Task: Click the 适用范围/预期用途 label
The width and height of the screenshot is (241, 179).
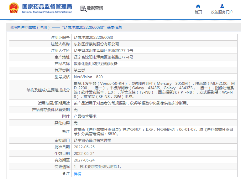Action: tap(54, 103)
